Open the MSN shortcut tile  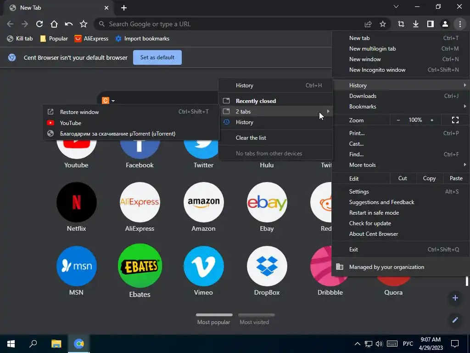[x=77, y=271]
